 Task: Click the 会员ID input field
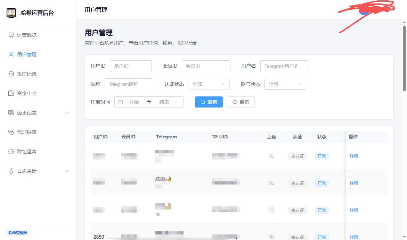click(x=206, y=66)
